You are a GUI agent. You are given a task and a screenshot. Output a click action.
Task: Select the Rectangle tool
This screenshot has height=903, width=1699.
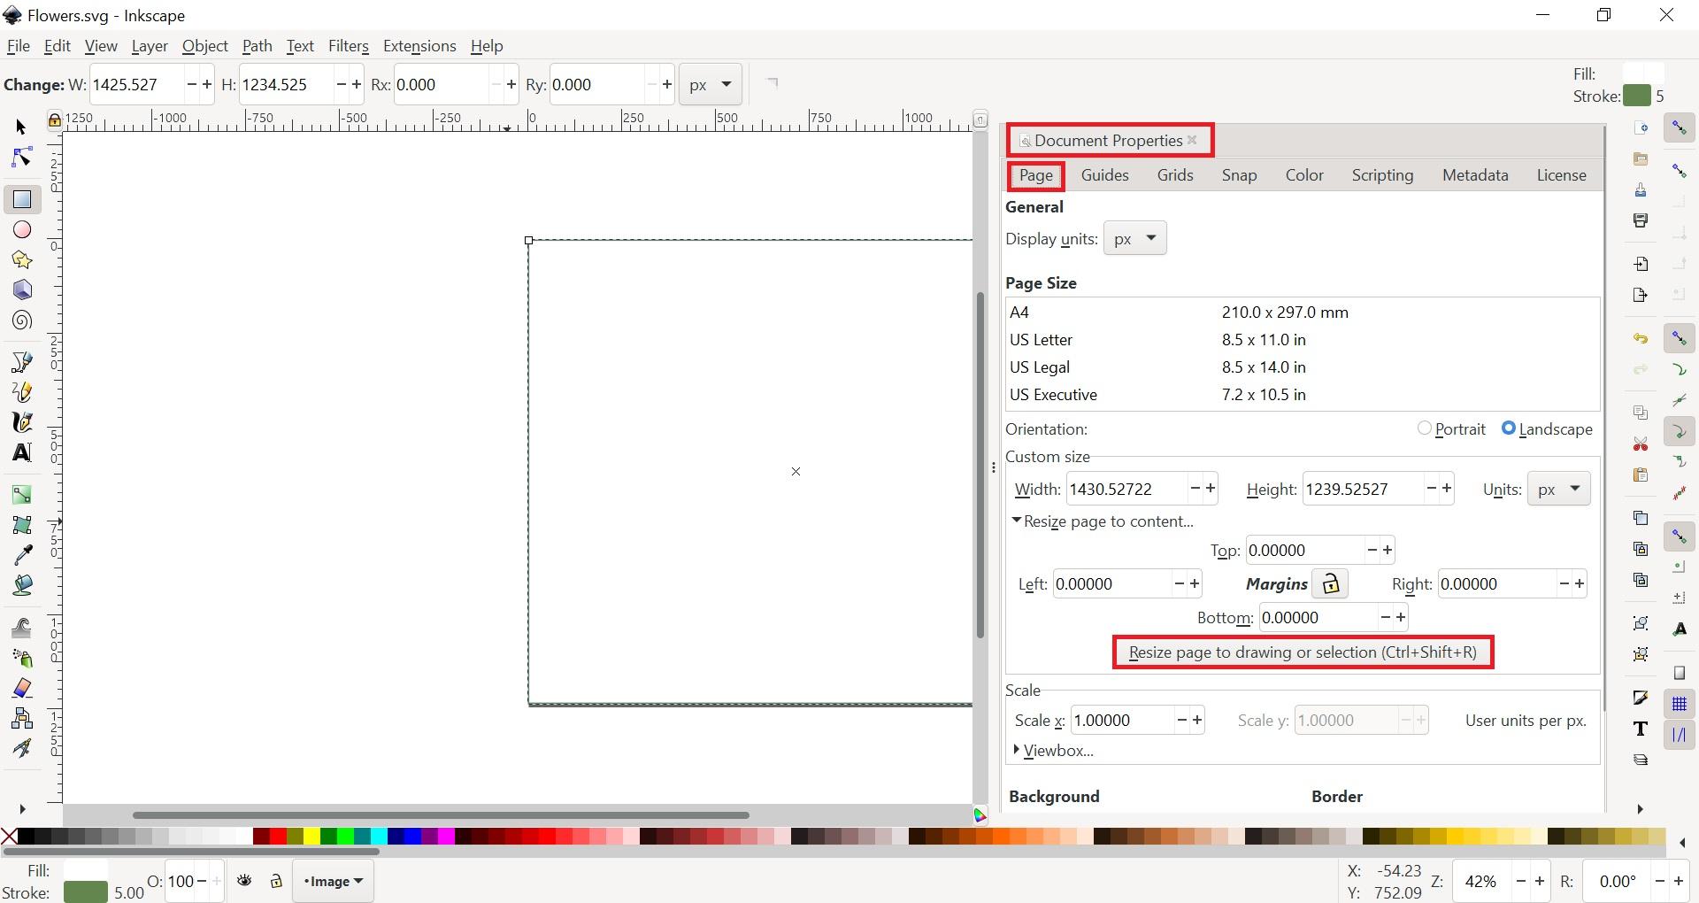coord(21,199)
